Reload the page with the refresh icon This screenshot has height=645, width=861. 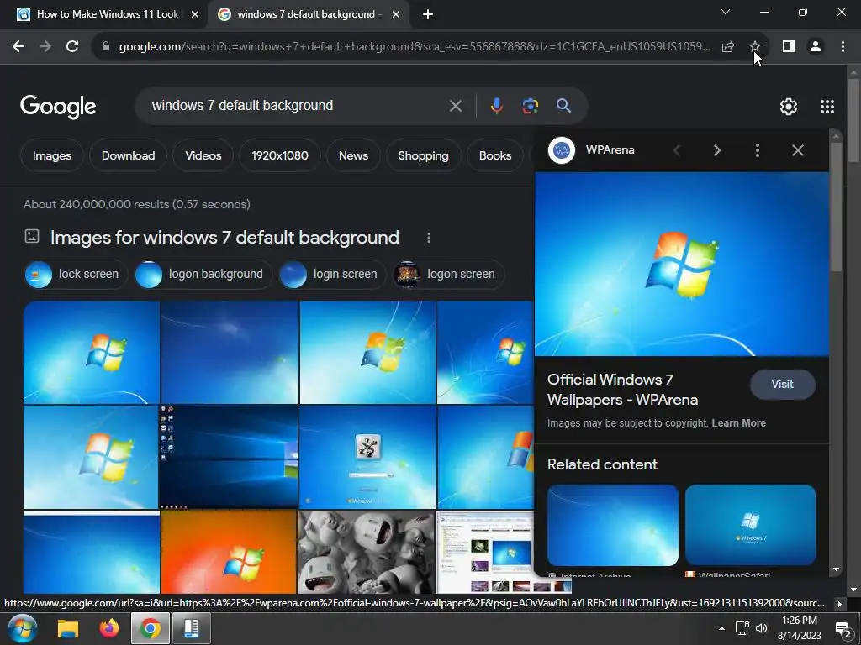(x=72, y=47)
